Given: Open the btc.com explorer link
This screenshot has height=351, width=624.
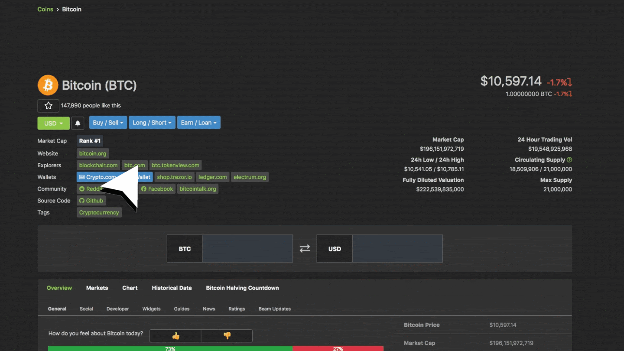Looking at the screenshot, I should 134,166.
